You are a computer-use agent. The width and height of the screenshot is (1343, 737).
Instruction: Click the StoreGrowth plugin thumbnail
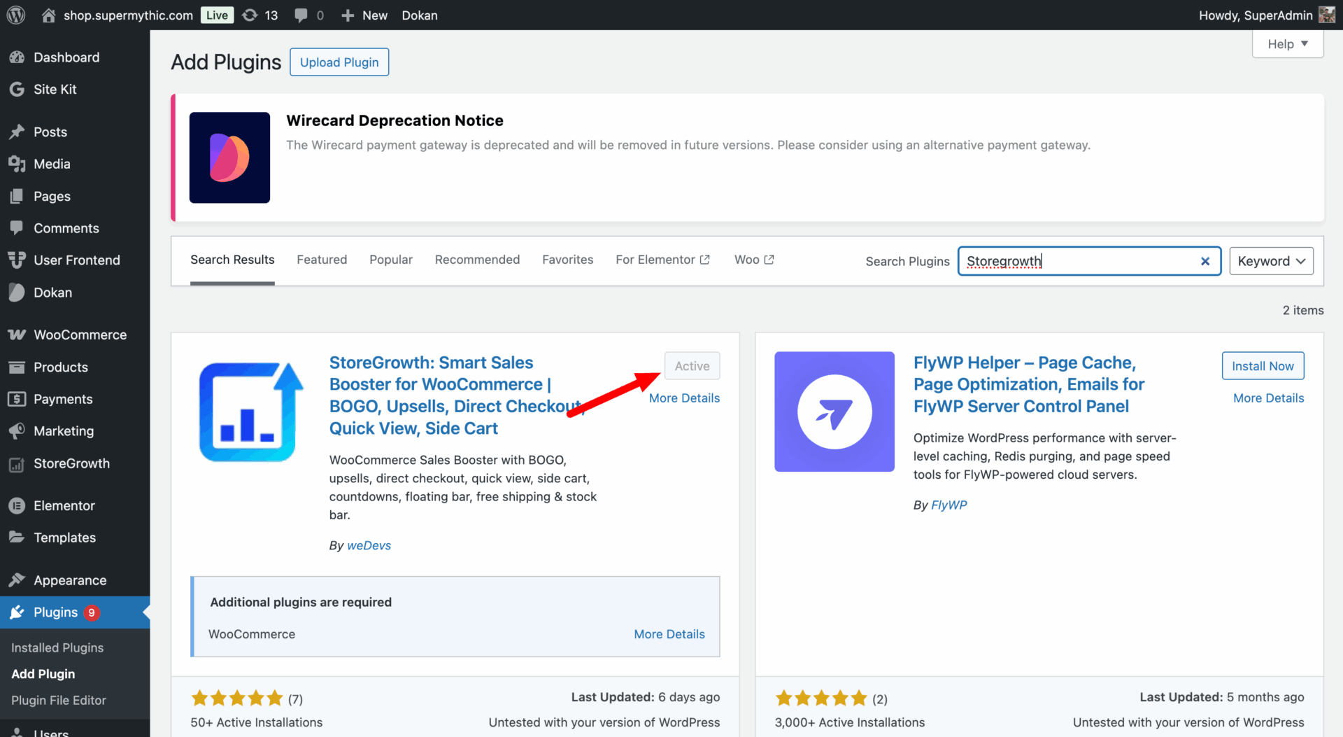click(x=250, y=412)
